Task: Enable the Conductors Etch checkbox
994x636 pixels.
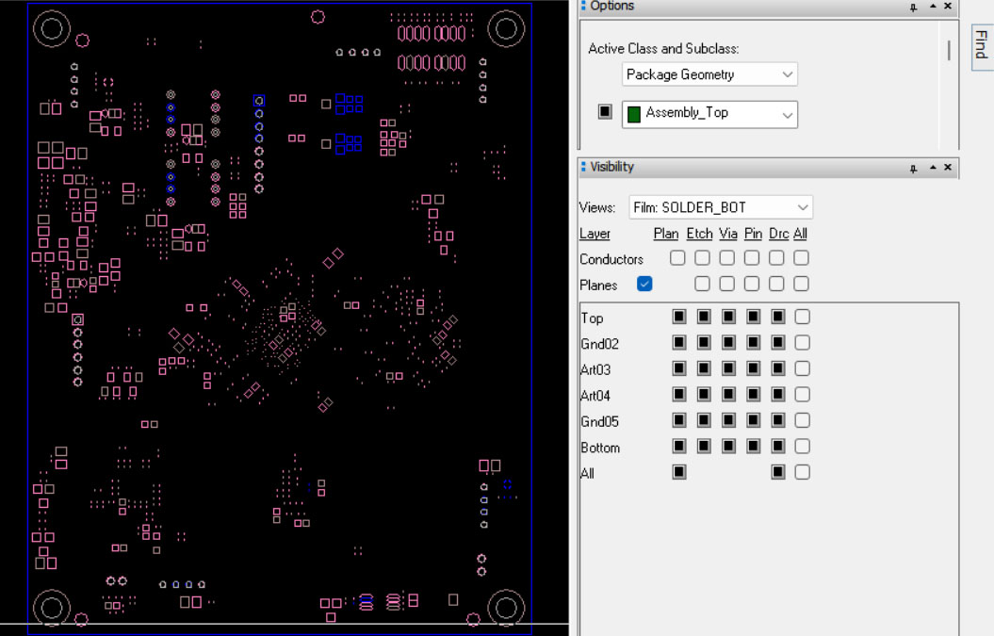Action: [703, 258]
